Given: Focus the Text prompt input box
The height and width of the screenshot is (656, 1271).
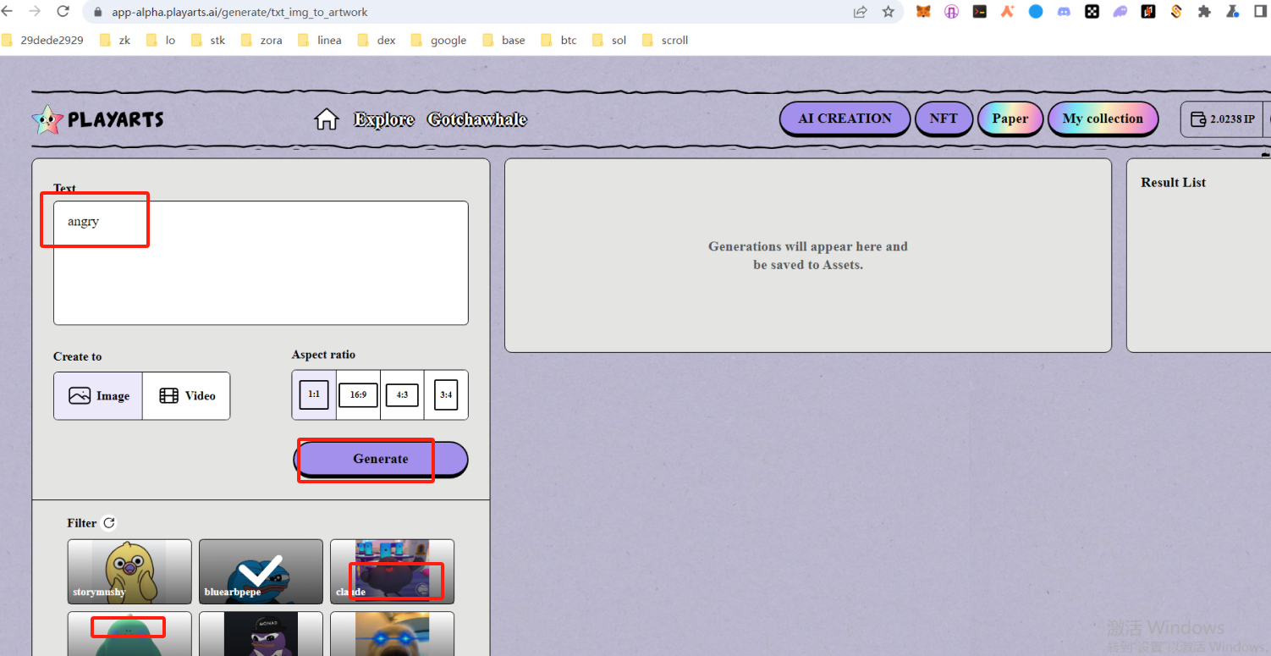Looking at the screenshot, I should 261,262.
